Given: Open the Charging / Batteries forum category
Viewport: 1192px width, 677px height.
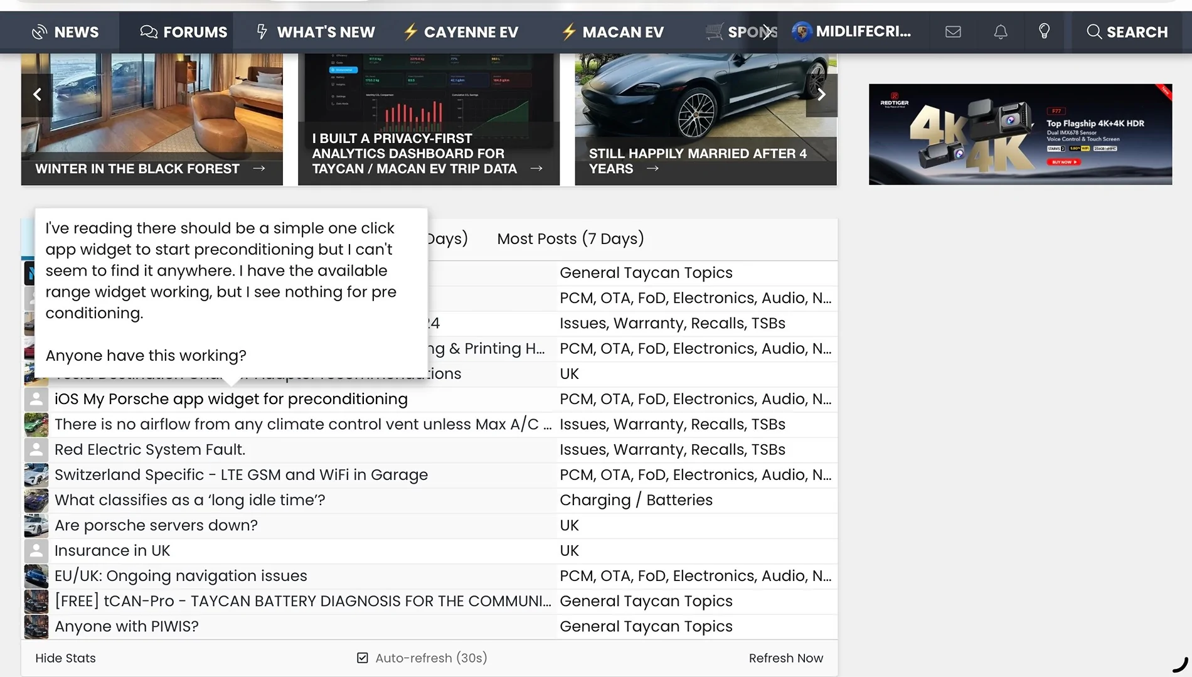Looking at the screenshot, I should pyautogui.click(x=636, y=500).
